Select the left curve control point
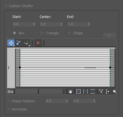 (x=20, y=67)
